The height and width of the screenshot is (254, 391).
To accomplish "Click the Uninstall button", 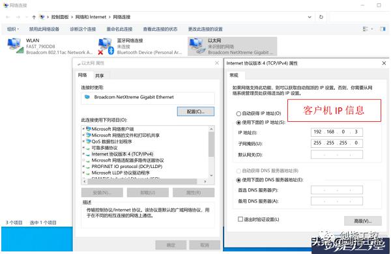I will [148, 192].
